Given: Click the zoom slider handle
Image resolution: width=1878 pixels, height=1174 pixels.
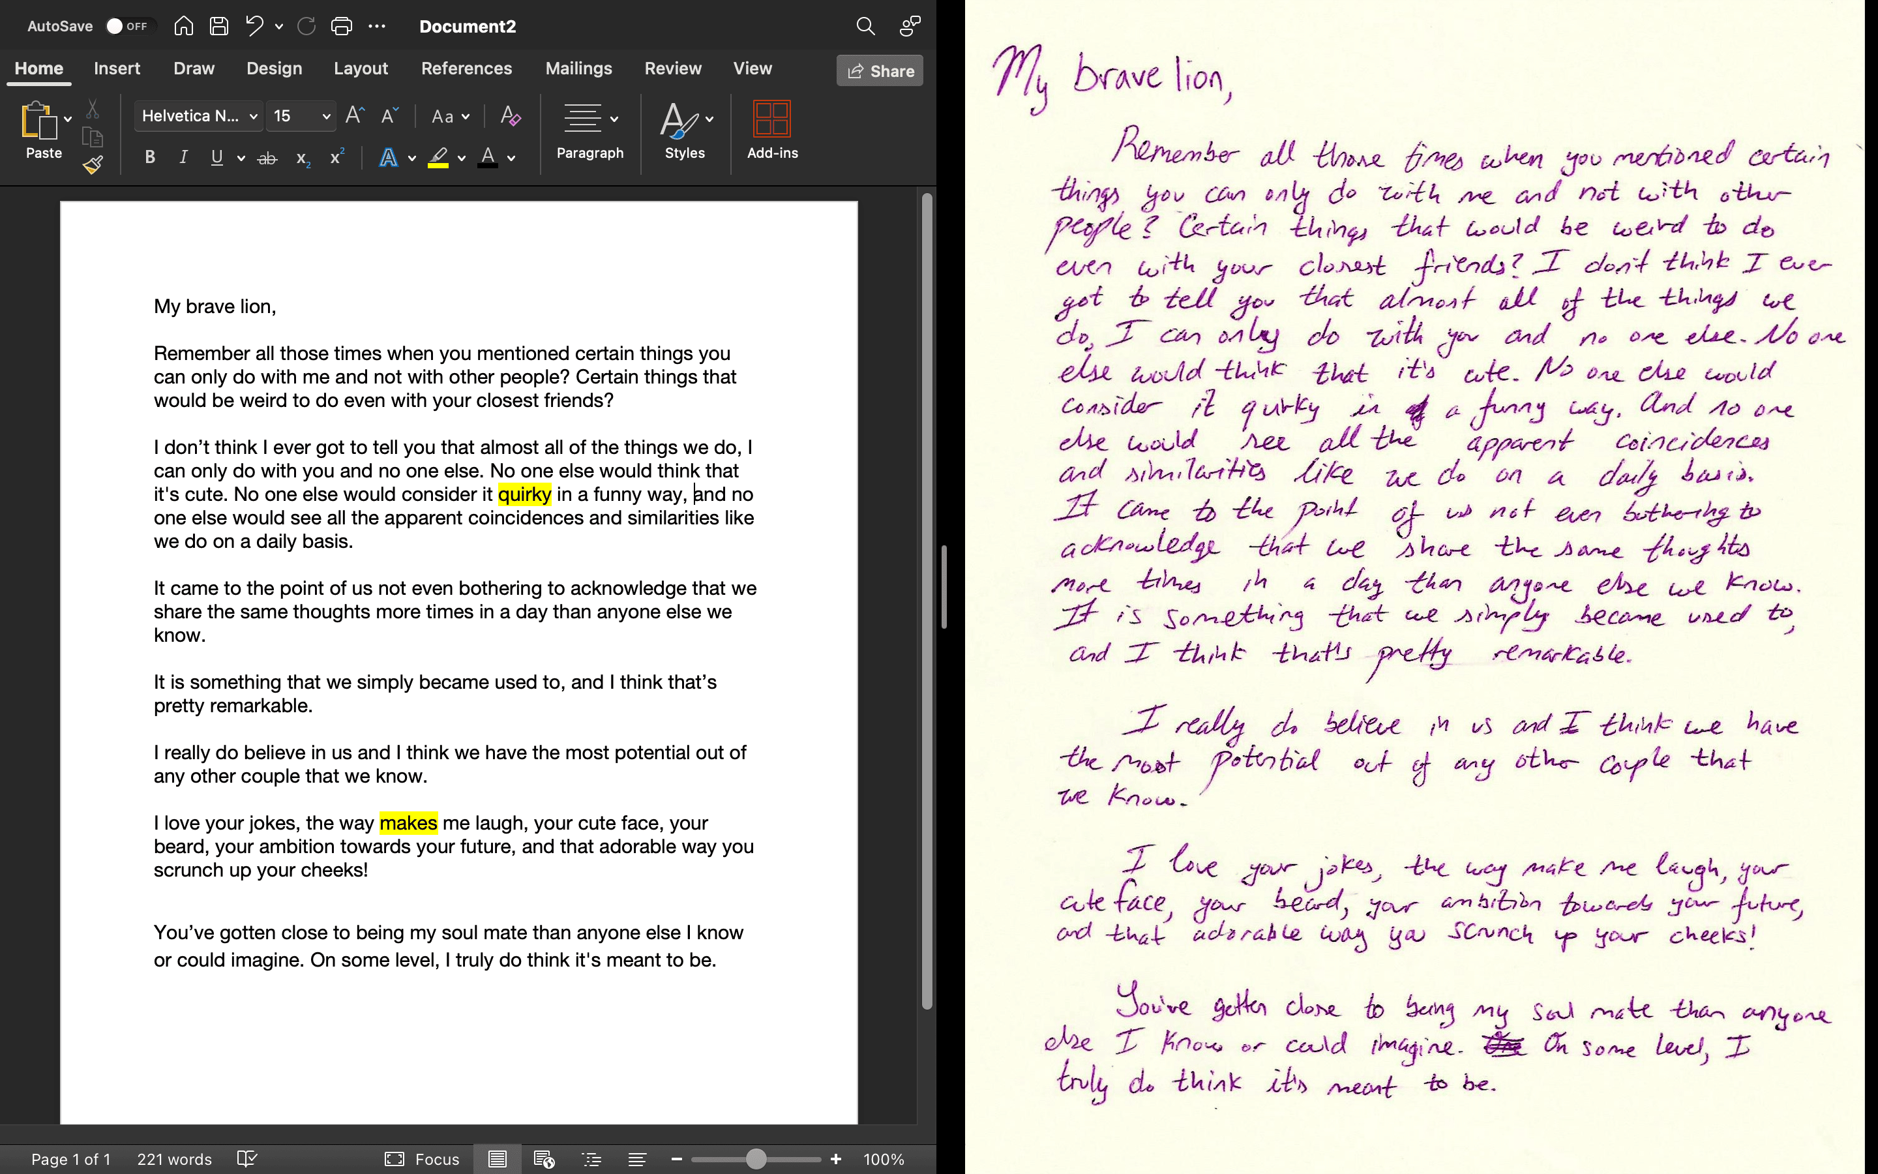Looking at the screenshot, I should click(x=756, y=1158).
